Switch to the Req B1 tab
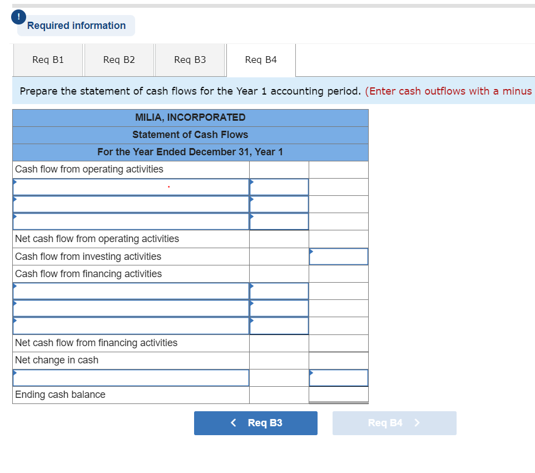Screen dimensions: 535x473 [48, 60]
